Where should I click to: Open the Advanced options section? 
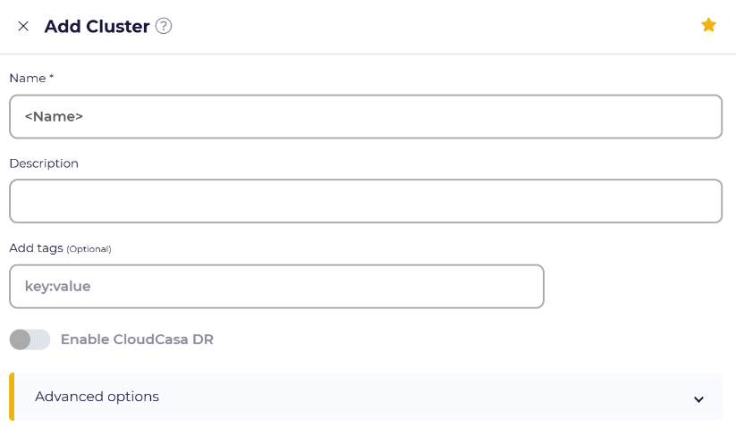point(366,397)
